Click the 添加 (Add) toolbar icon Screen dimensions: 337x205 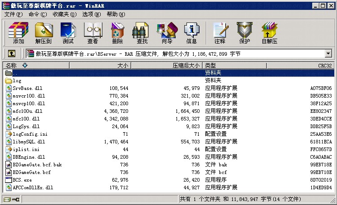pyautogui.click(x=18, y=33)
